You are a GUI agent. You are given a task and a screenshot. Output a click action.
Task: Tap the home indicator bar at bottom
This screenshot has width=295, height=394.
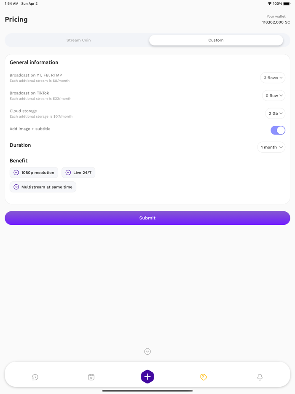pyautogui.click(x=147, y=390)
